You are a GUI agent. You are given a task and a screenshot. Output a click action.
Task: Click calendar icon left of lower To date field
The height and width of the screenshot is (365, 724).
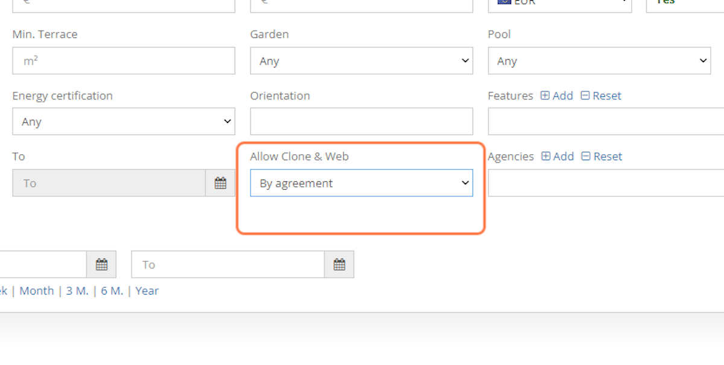click(101, 264)
